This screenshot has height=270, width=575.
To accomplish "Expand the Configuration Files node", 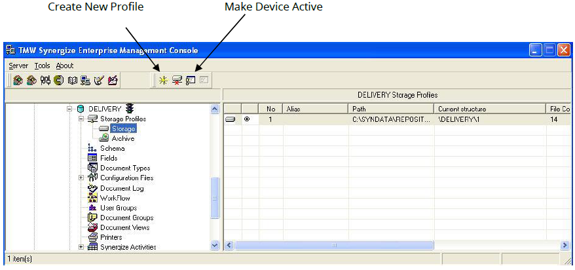I will point(81,178).
